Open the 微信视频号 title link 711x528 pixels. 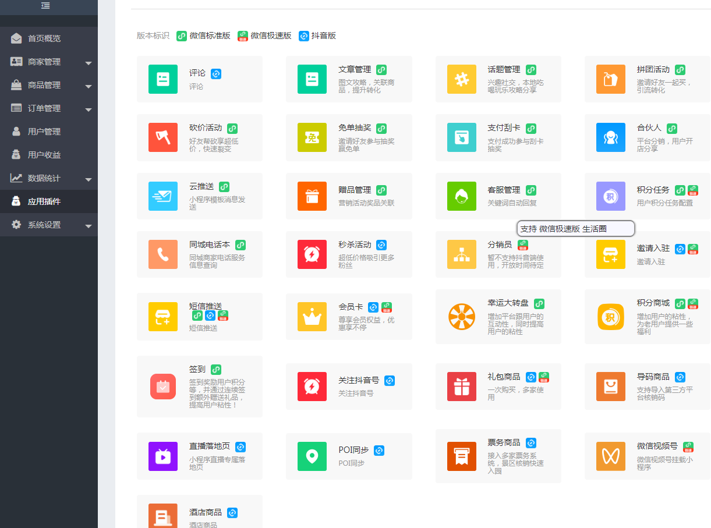coord(657,447)
